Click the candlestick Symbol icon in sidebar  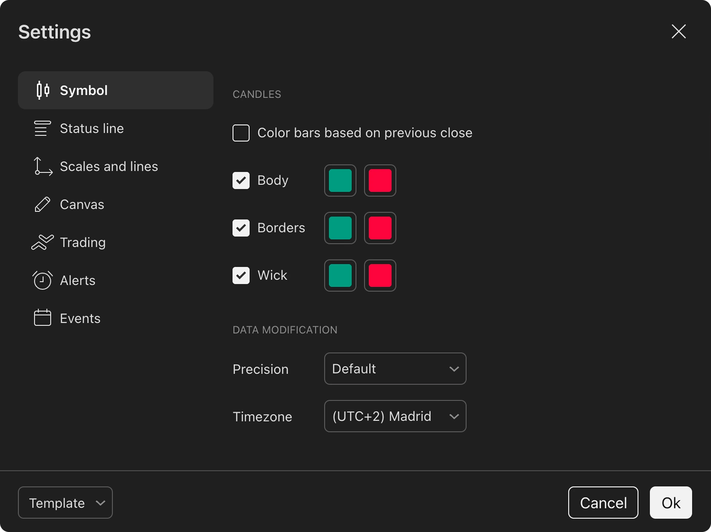[x=43, y=90]
